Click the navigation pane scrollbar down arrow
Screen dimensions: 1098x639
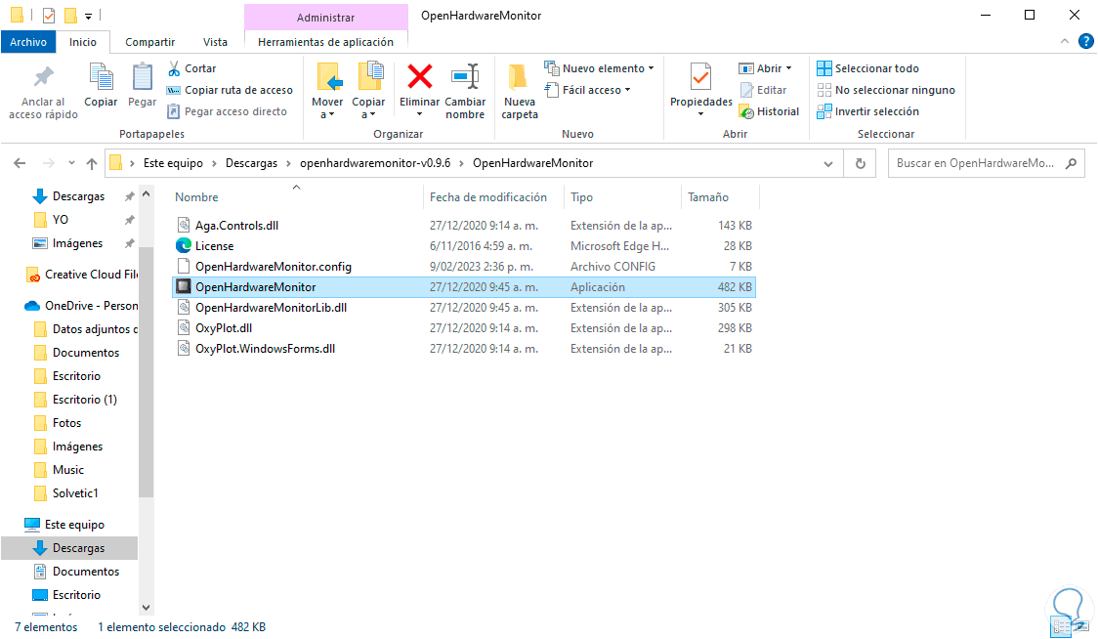[x=146, y=608]
